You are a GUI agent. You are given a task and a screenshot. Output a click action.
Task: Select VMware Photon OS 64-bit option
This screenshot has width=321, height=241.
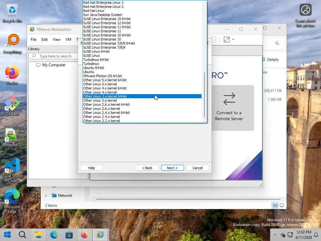point(142,76)
